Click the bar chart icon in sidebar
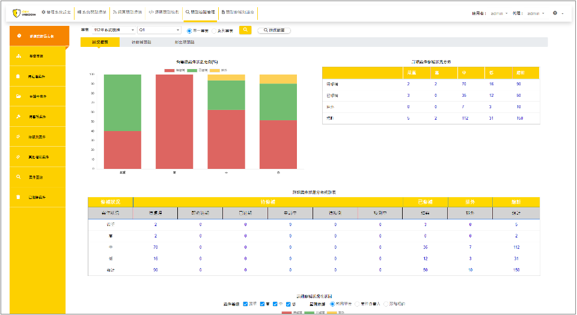The image size is (577, 315). [x=19, y=57]
